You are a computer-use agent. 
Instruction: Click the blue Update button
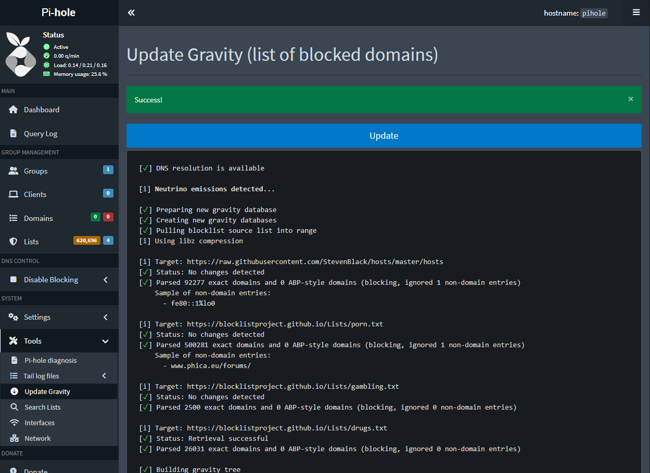click(384, 136)
